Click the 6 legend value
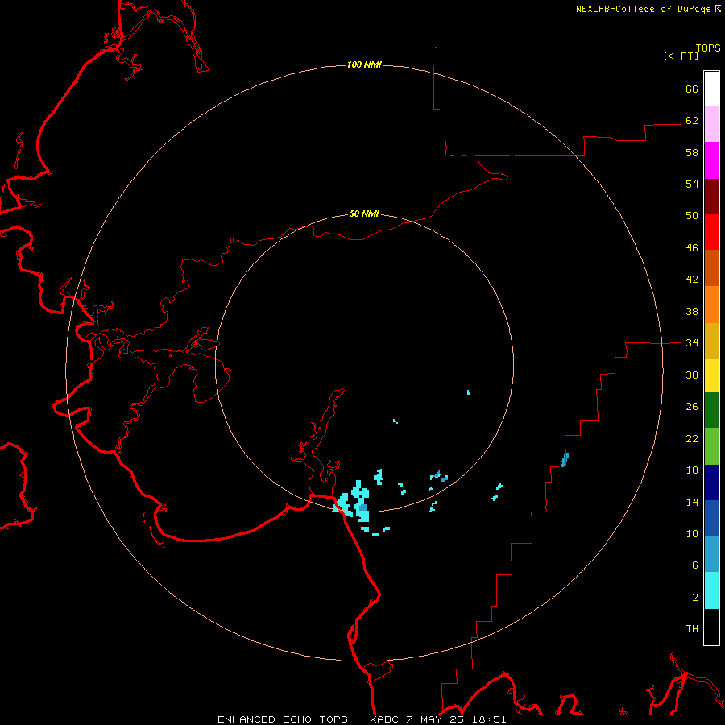The width and height of the screenshot is (725, 725). click(x=695, y=565)
